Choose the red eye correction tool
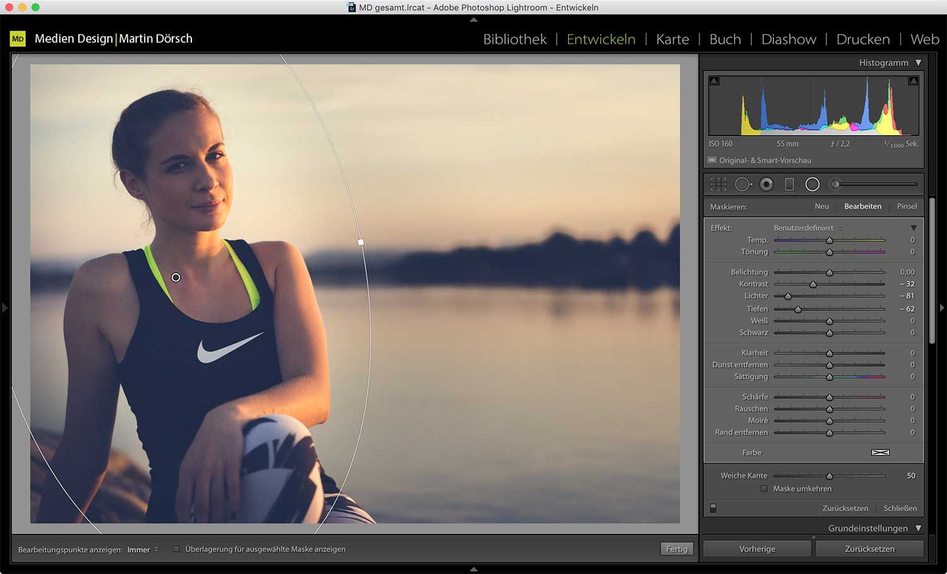Screen dimensions: 947x574 (x=766, y=184)
